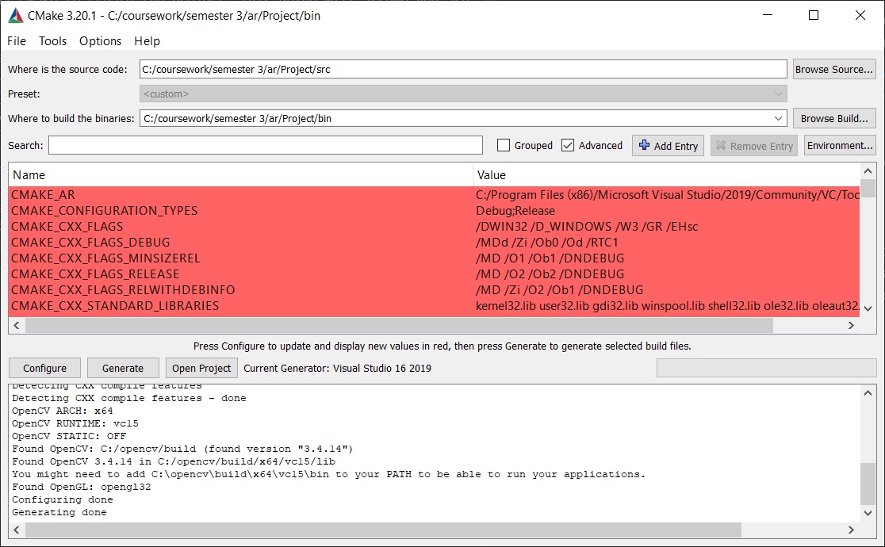Focus the source code path field
The width and height of the screenshot is (885, 547).
463,69
